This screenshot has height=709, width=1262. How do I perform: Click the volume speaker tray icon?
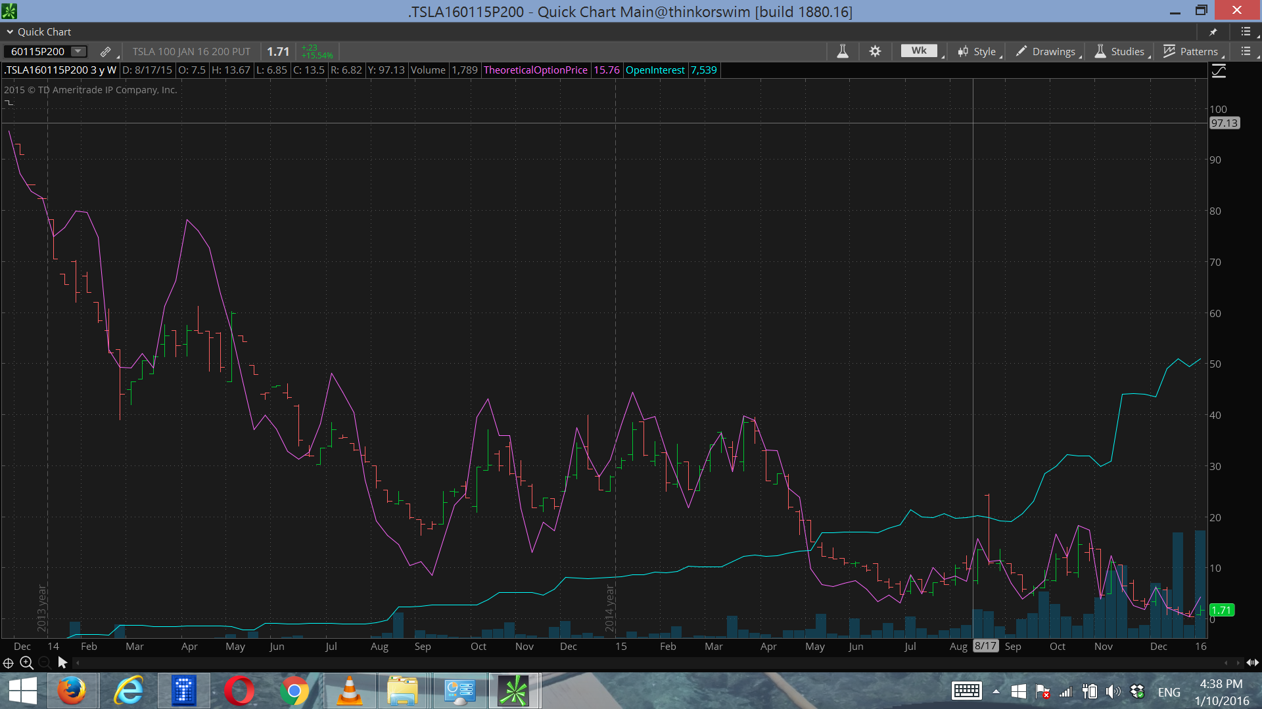(x=1113, y=691)
